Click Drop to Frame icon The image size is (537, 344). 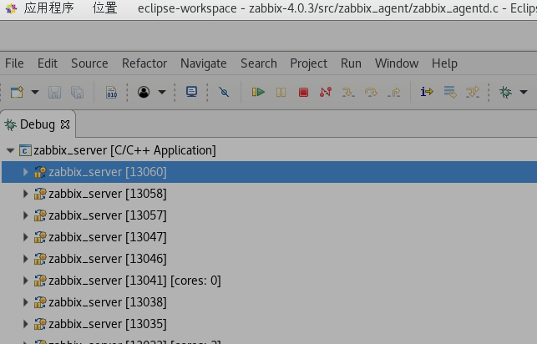coord(450,92)
